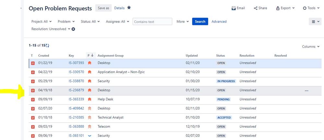Viewport: 324px width, 140px height.
Task: Open the Share option
Action: point(260,8)
